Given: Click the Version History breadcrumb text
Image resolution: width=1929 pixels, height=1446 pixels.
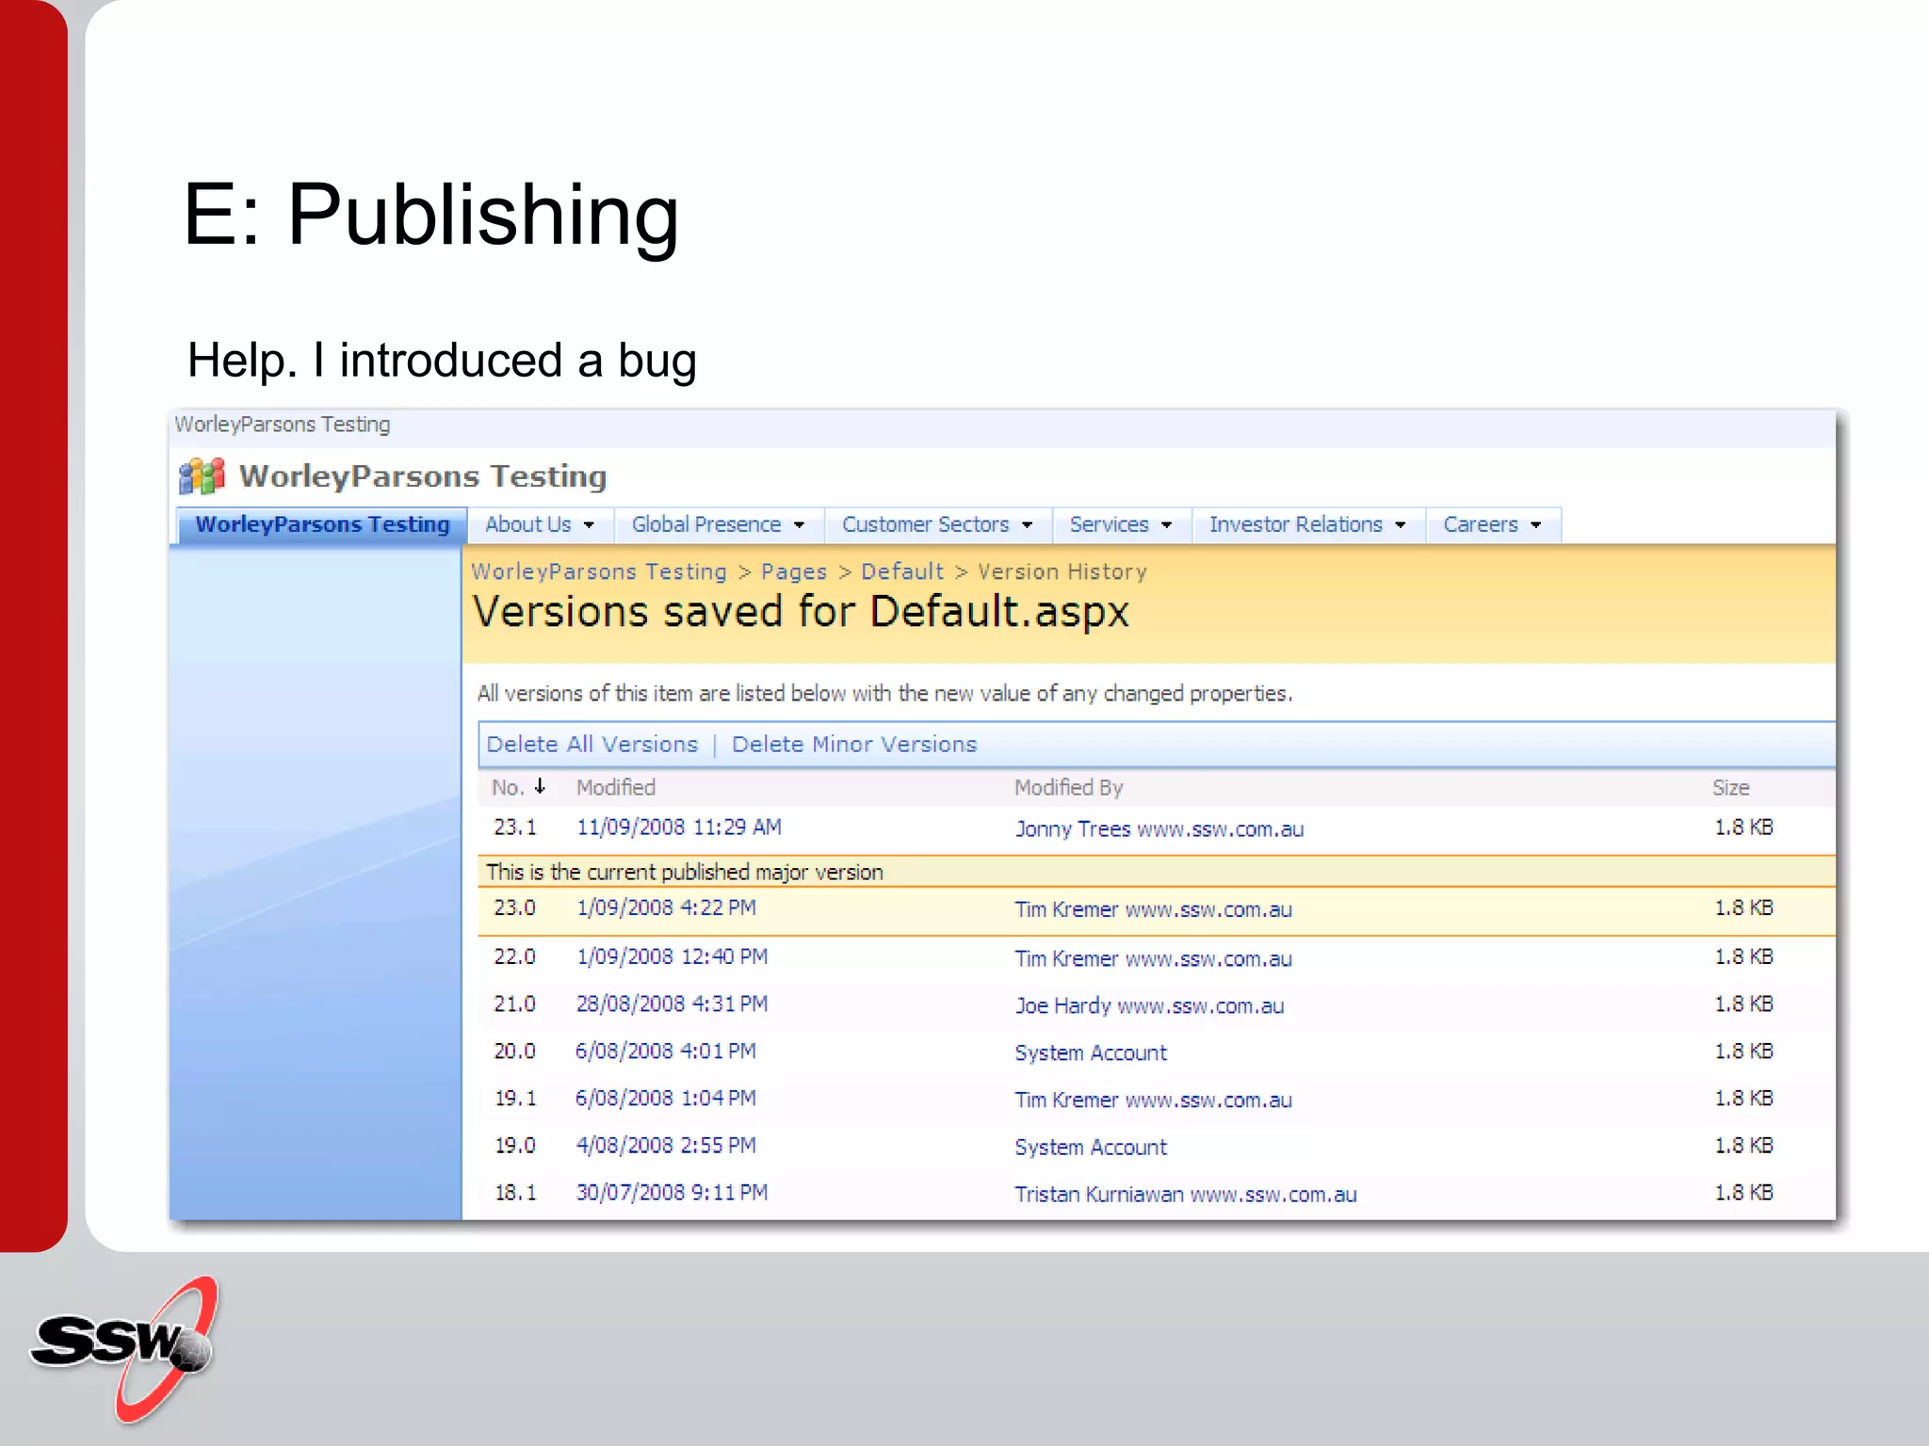Looking at the screenshot, I should click(x=1062, y=571).
